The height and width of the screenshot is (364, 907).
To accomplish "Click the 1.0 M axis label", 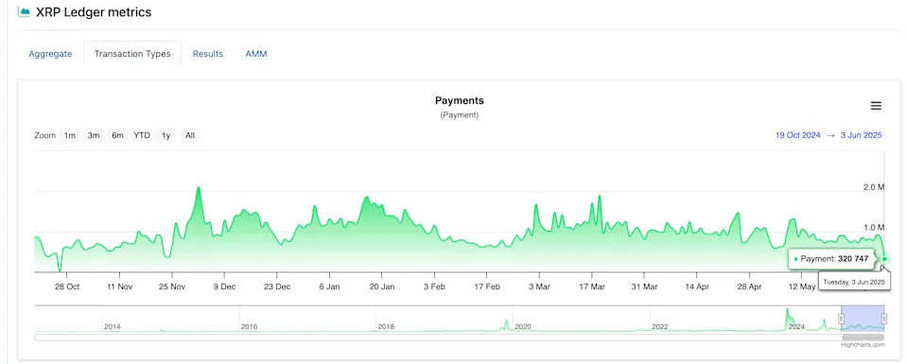I will click(x=874, y=228).
